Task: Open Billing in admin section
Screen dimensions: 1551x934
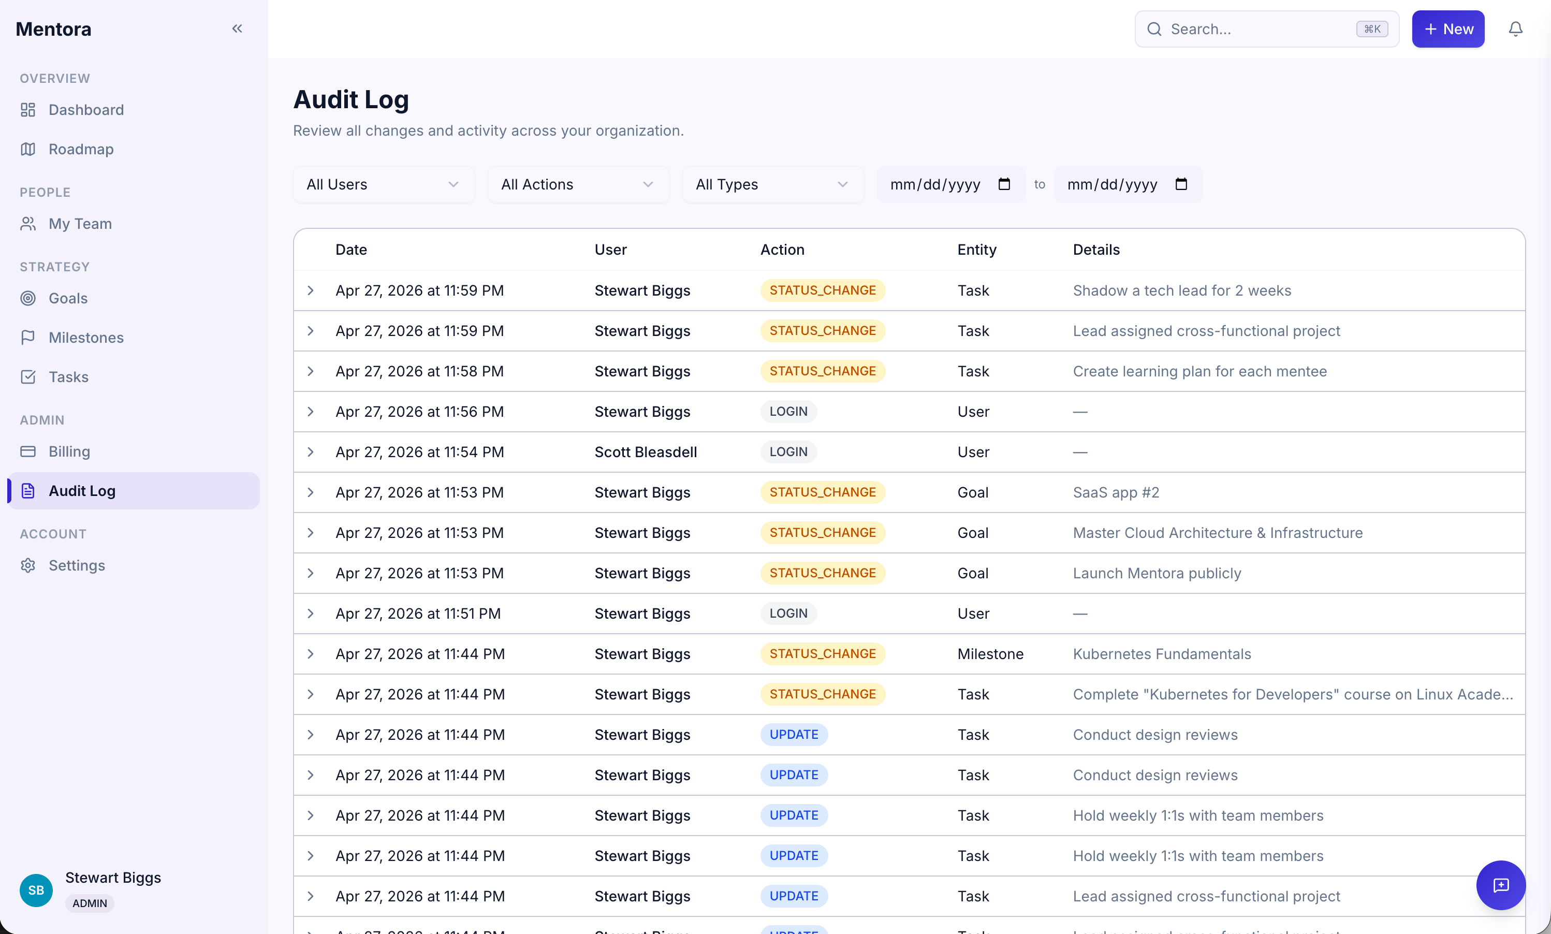Action: pyautogui.click(x=134, y=451)
